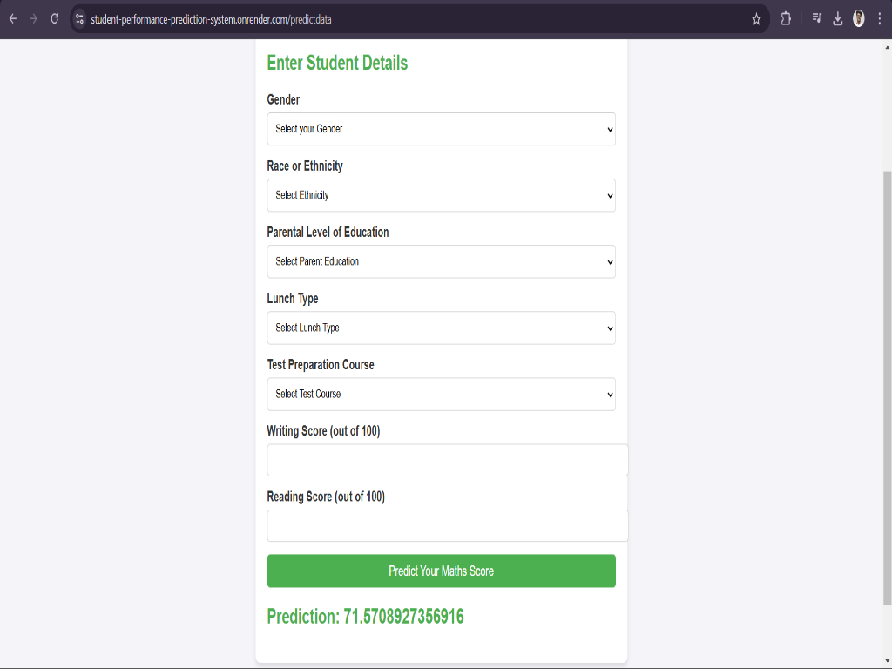The image size is (892, 669).
Task: Expand the Select Ethnicity dropdown
Action: [442, 195]
